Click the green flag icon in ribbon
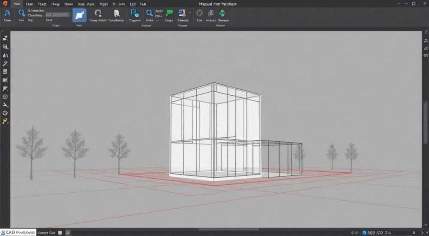Image resolution: width=429 pixels, height=236 pixels. point(169,13)
